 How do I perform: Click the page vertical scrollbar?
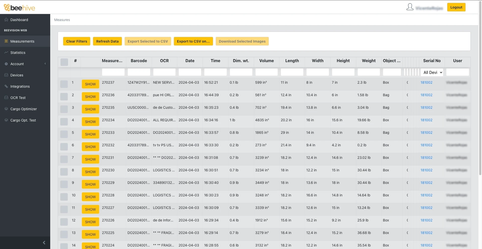480,88
